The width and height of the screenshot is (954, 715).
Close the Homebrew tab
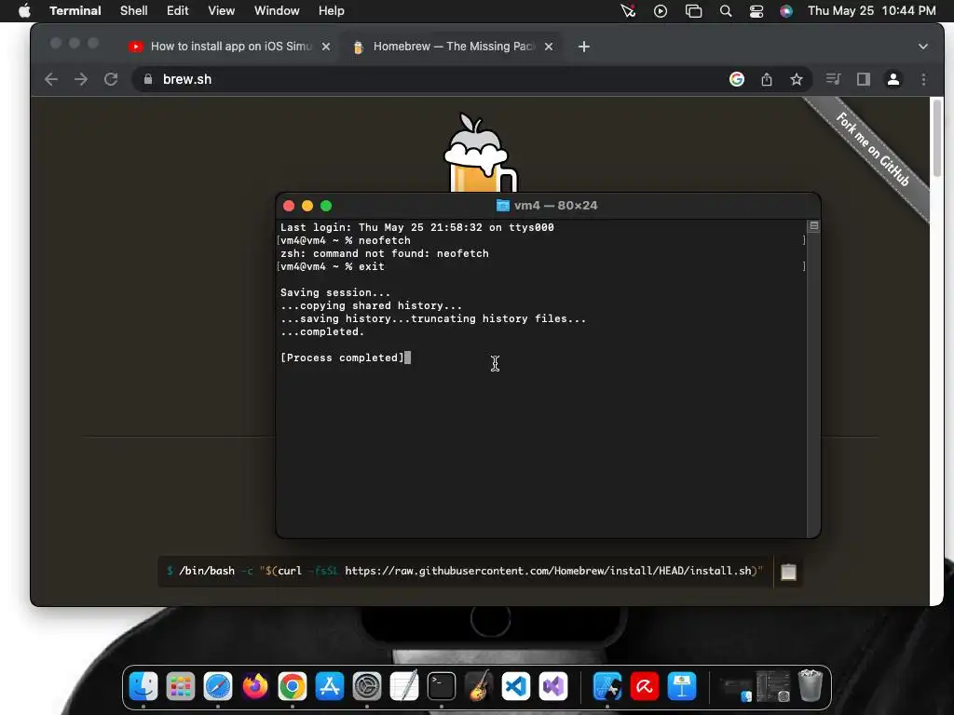[x=549, y=47]
